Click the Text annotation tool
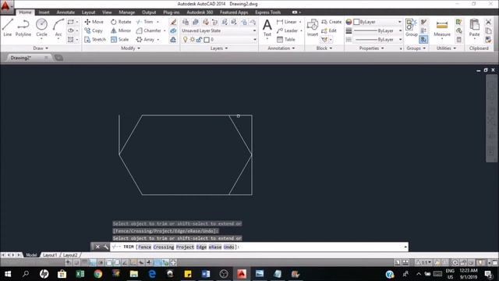The width and height of the screenshot is (499, 281). pos(267,28)
